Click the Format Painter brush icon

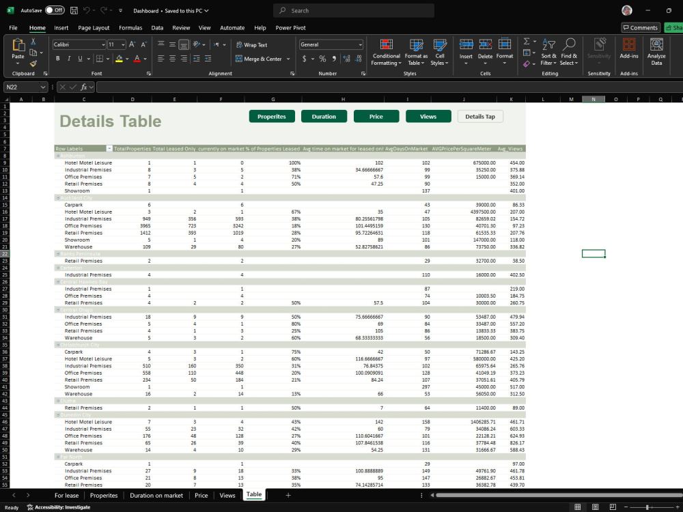33,63
